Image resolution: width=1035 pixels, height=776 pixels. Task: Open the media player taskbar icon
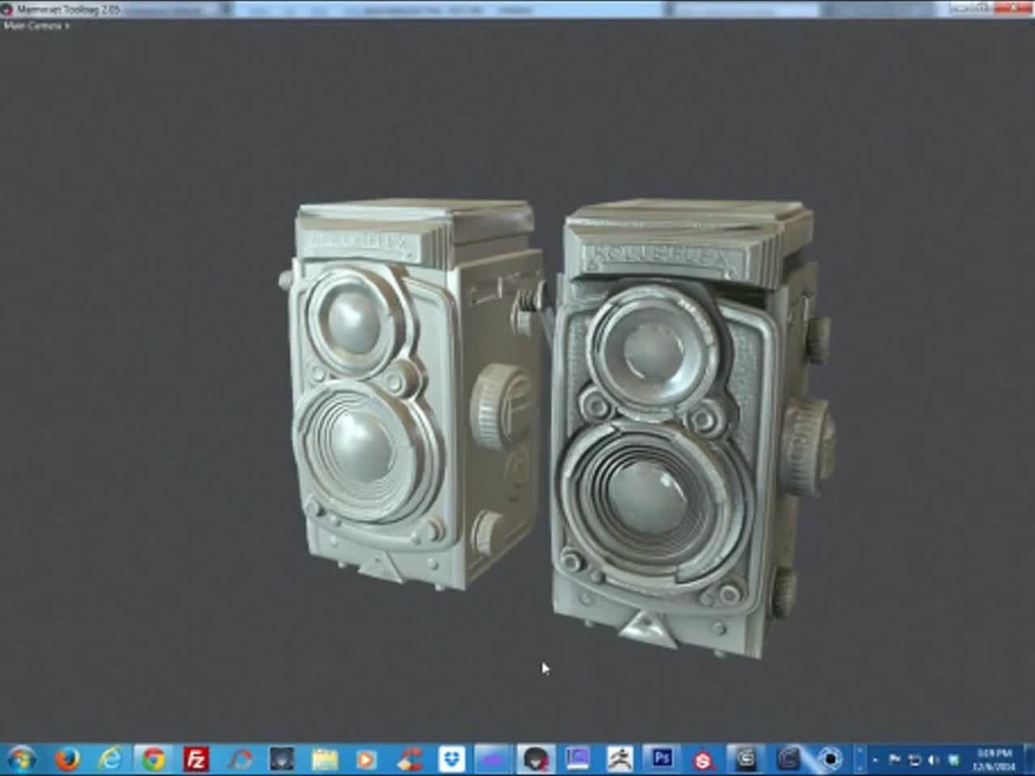coord(366,759)
